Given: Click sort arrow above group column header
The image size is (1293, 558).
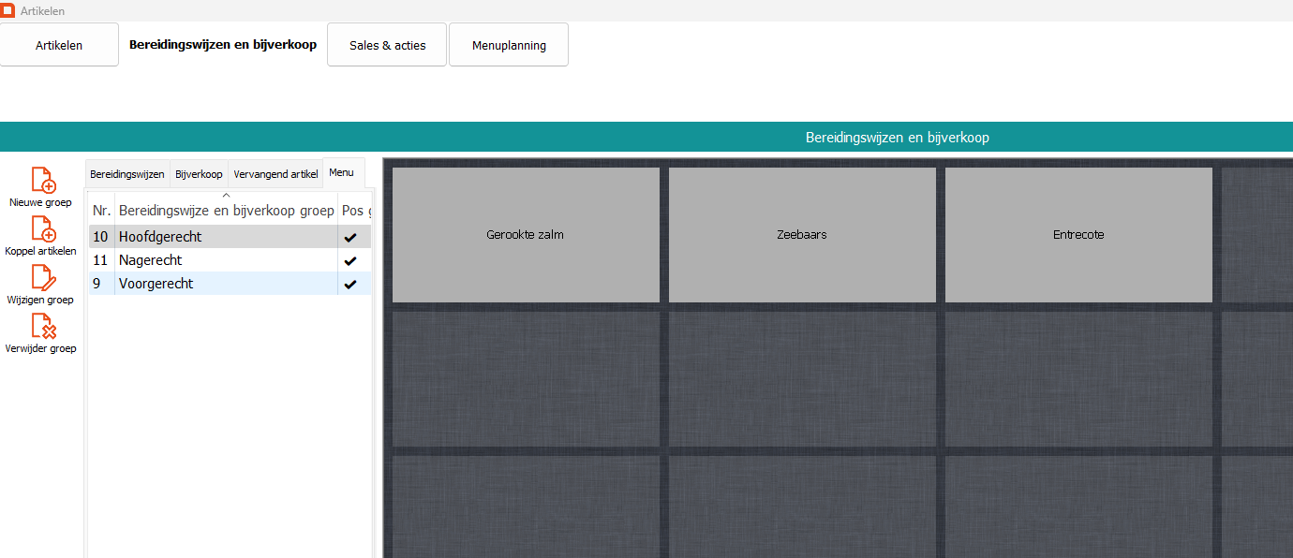Looking at the screenshot, I should [226, 195].
